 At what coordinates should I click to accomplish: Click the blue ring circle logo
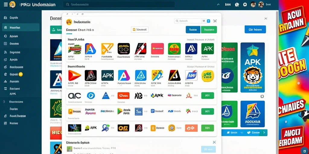click(91, 96)
